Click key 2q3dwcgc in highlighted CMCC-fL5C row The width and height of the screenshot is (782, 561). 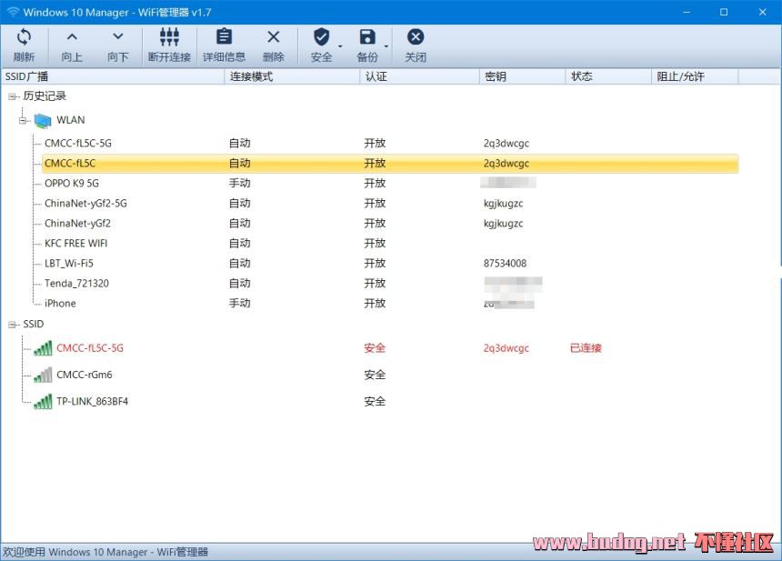pos(506,164)
